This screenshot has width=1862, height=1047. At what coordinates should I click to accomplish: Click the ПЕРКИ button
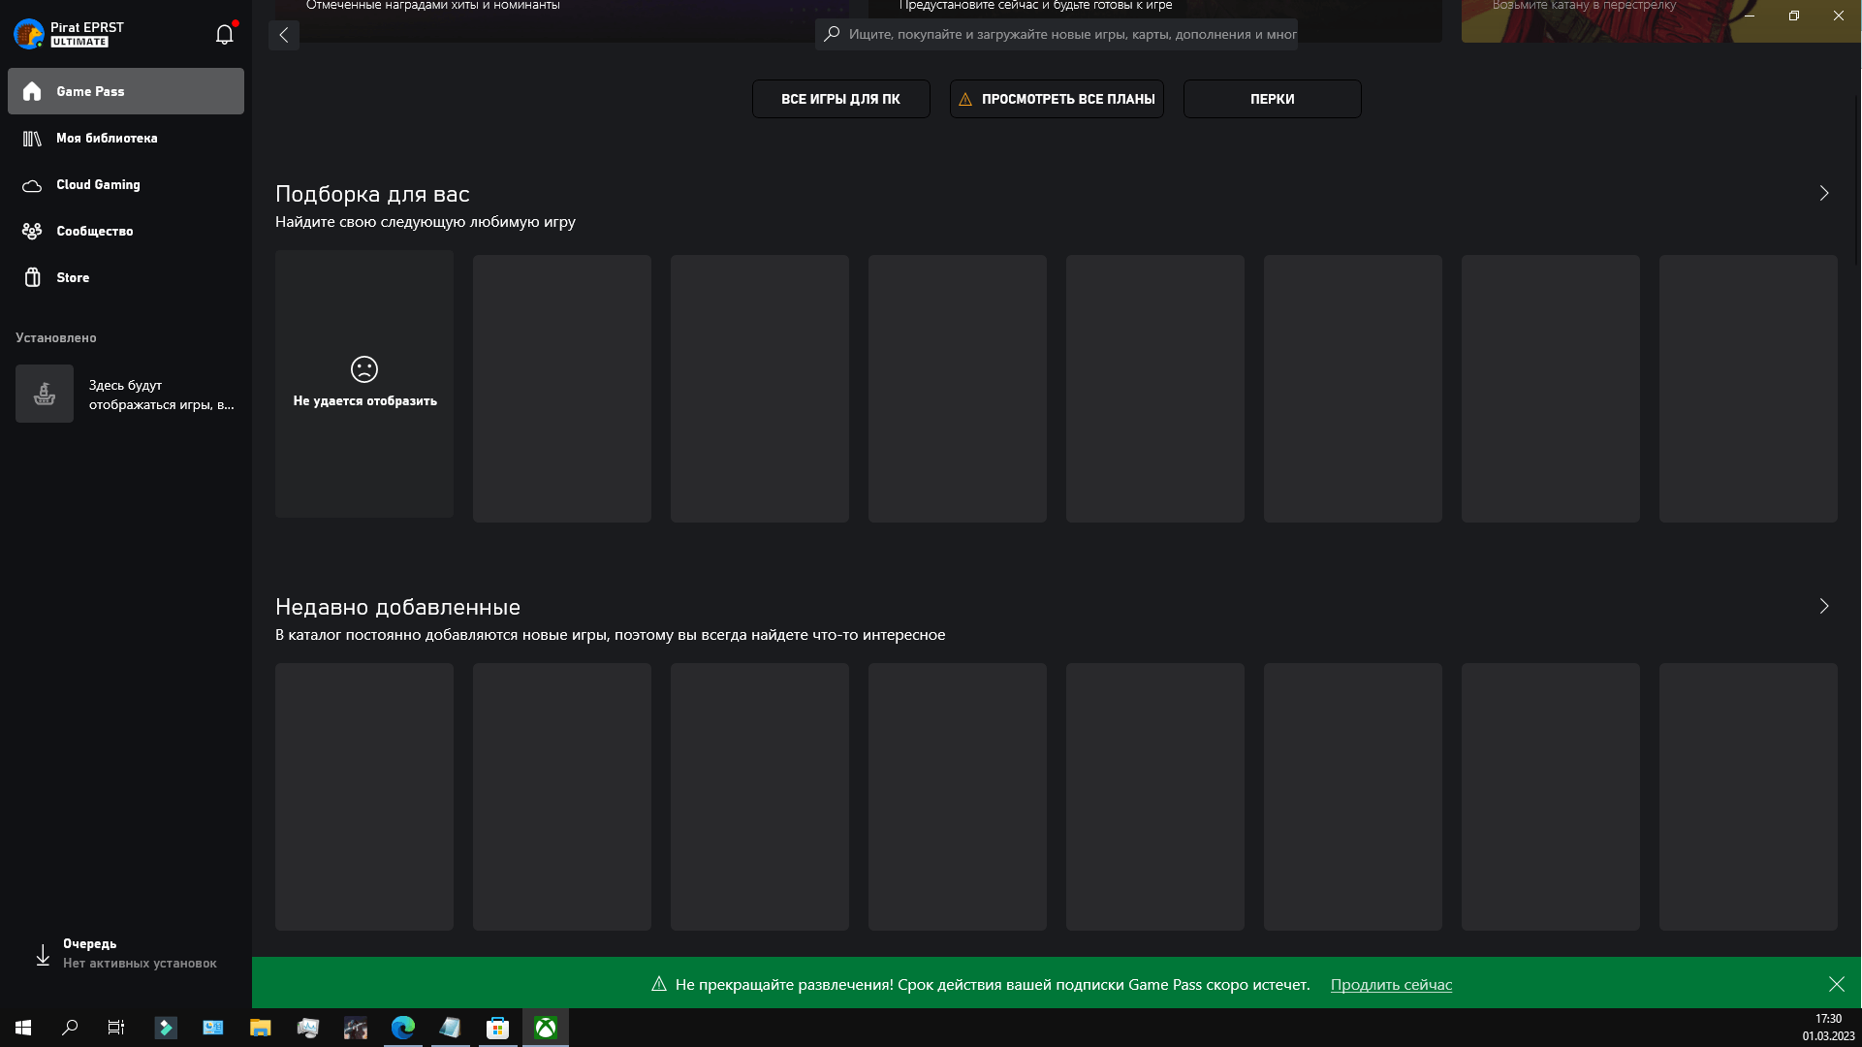[x=1272, y=99]
